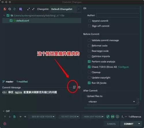Click the Rollback changes toolbar icon

pyautogui.click(x=10, y=9)
